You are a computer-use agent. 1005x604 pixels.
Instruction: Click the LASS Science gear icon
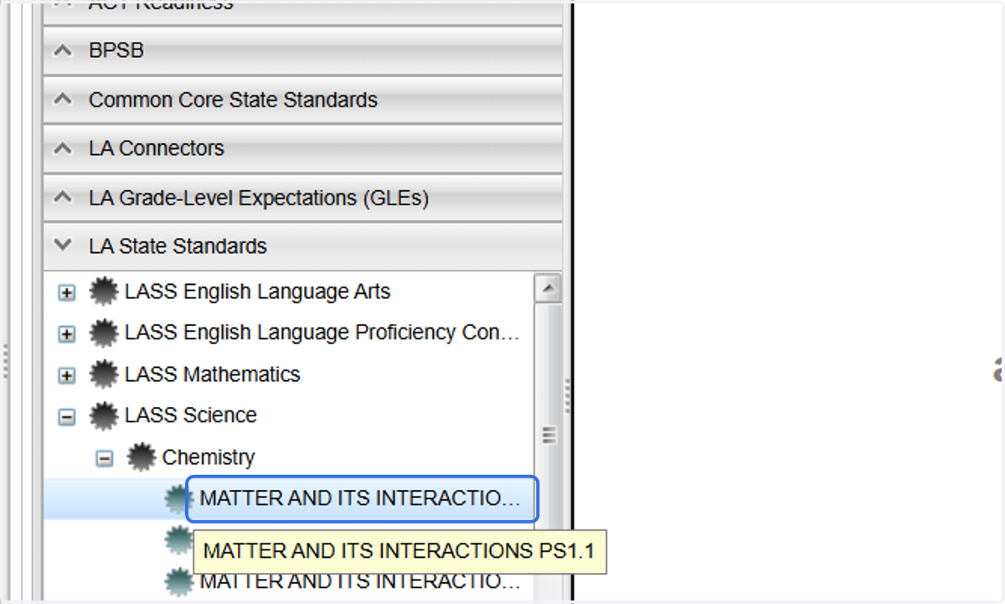(103, 416)
